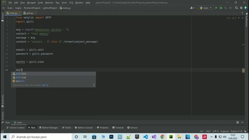
Task: Open the TODO tool window
Action: [x=67, y=128]
